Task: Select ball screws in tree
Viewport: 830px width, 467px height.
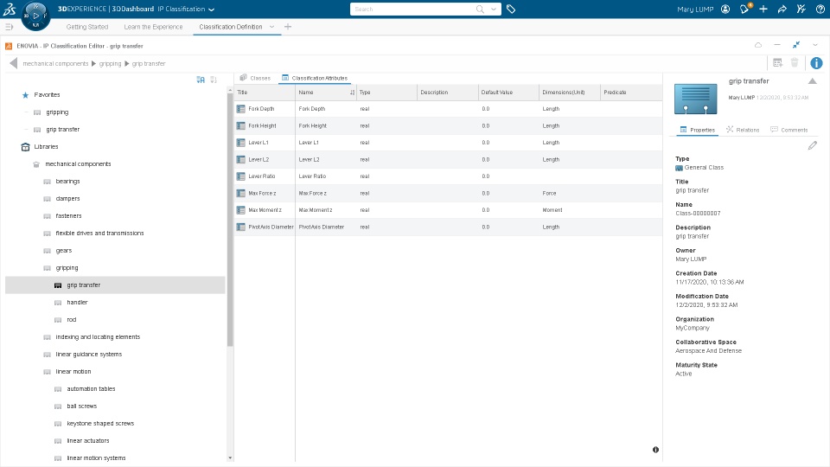Action: (82, 406)
